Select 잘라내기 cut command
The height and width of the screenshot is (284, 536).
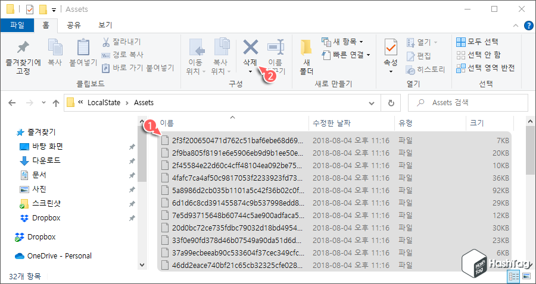[x=121, y=42]
